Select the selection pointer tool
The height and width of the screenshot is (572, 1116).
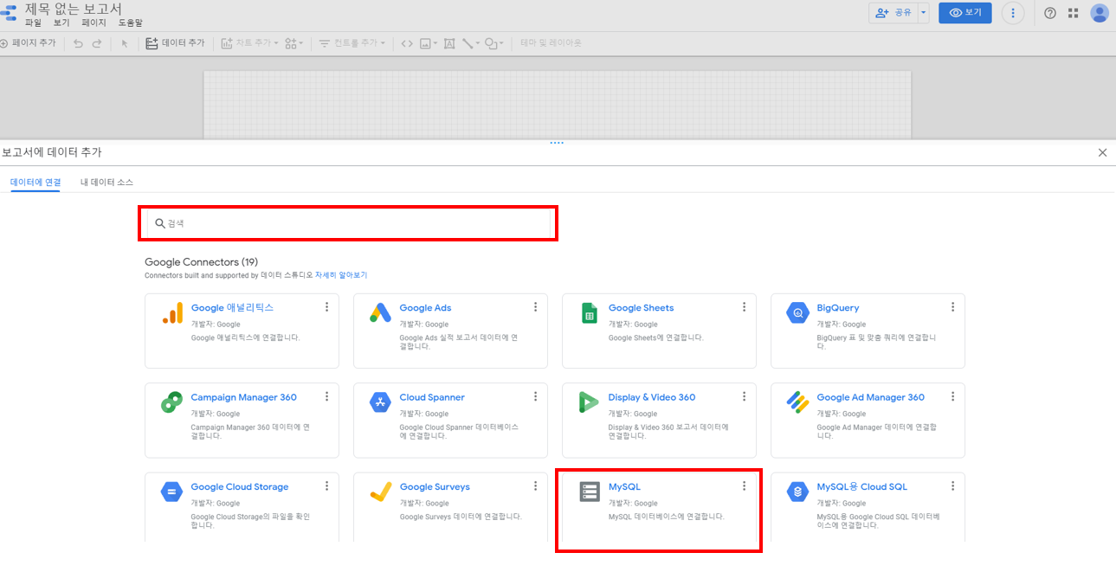point(124,43)
